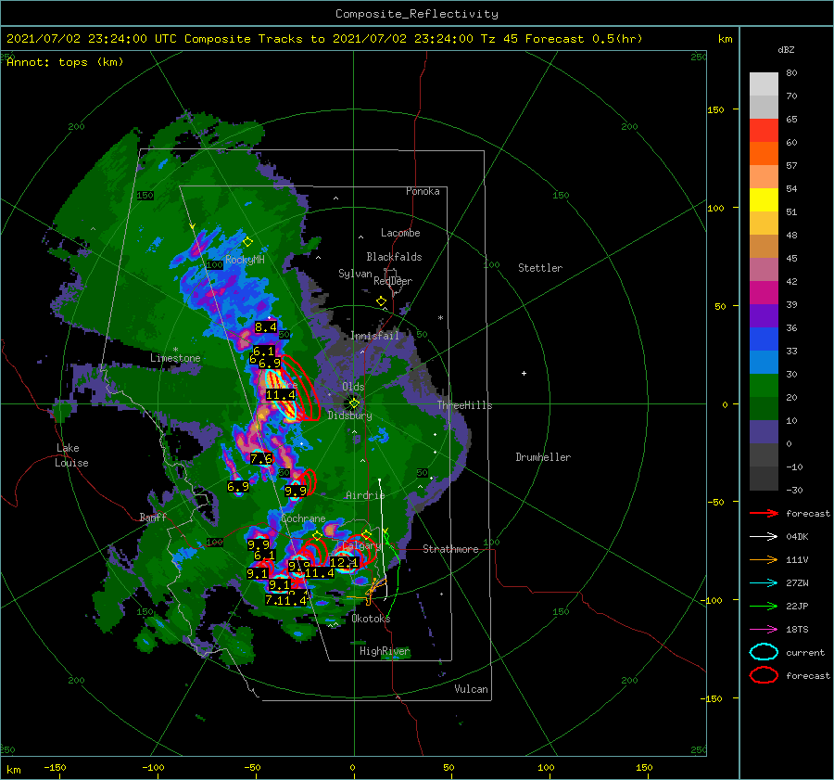Image resolution: width=834 pixels, height=780 pixels.
Task: Select the light gray swatch beside 80 dBZ
Action: 764,83
